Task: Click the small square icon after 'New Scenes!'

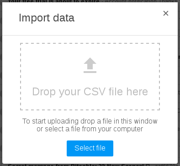Action: coord(148,165)
